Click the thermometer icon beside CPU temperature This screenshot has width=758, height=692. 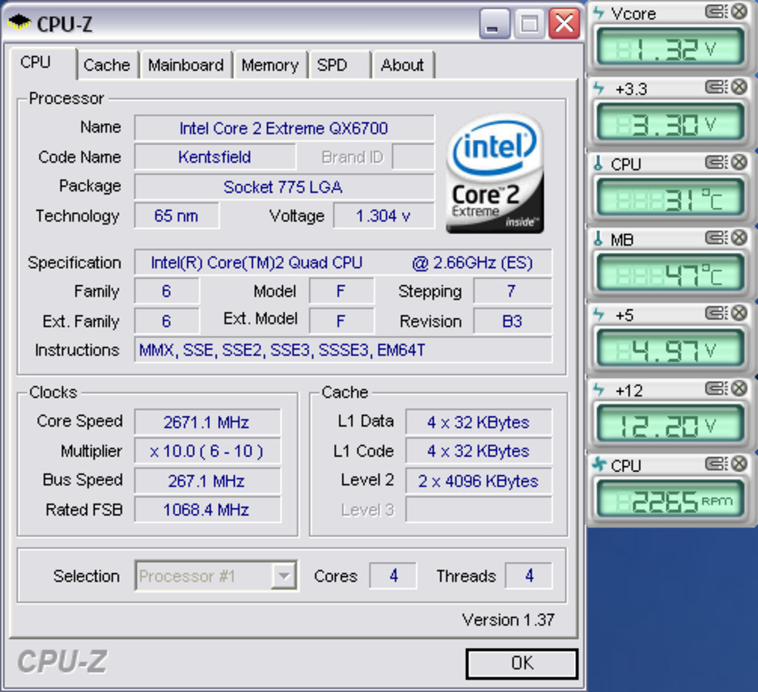click(598, 163)
